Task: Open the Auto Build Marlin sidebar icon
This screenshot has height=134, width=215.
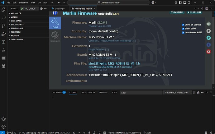Action: (3, 58)
